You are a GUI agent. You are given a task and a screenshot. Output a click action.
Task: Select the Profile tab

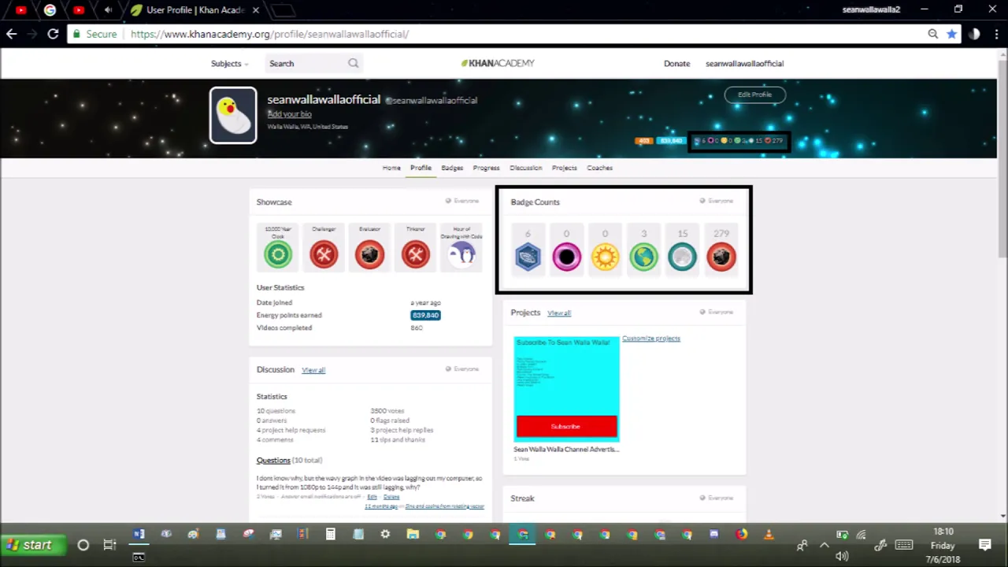click(x=421, y=168)
